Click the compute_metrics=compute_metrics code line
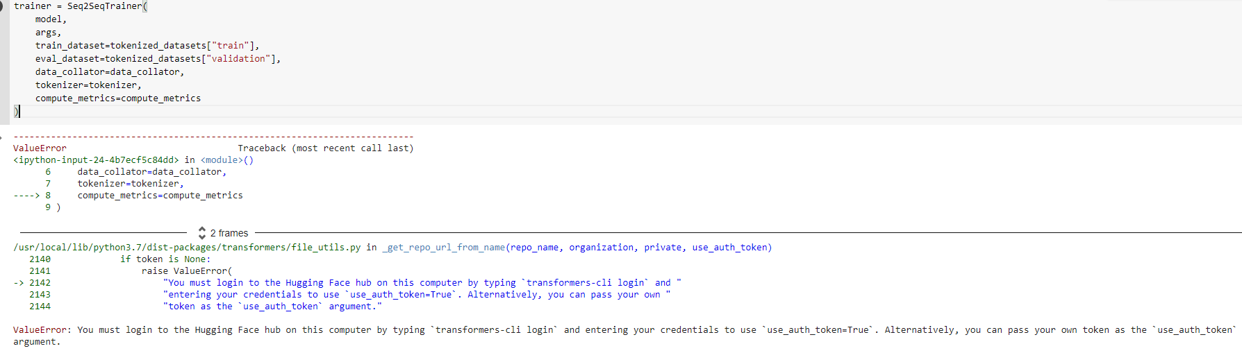Screen dimensions: 1242x353 tap(118, 98)
